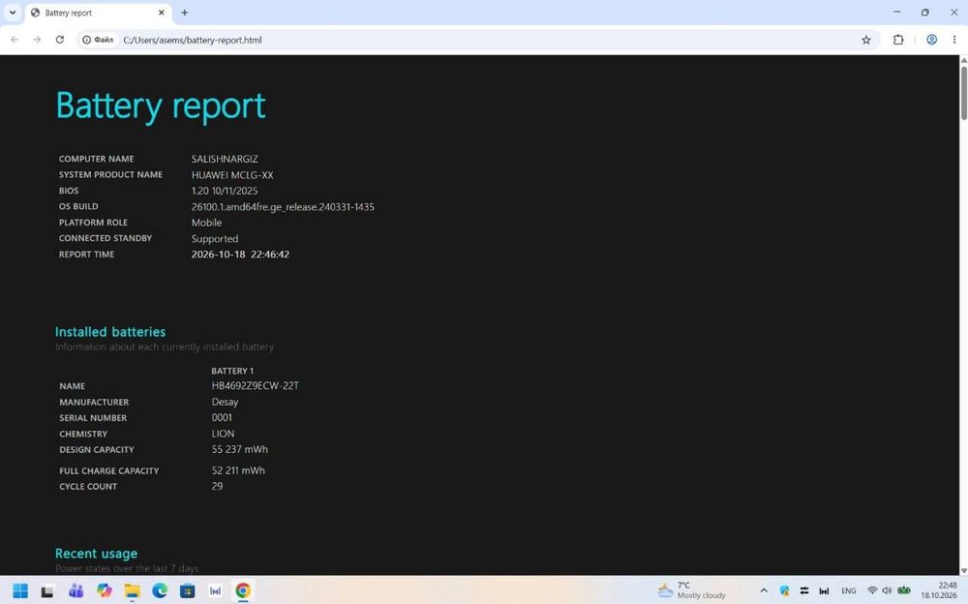This screenshot has width=968, height=604.
Task: Open Task View on the taskbar
Action: [x=47, y=591]
